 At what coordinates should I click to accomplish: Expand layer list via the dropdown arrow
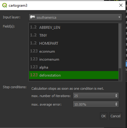point(119,17)
